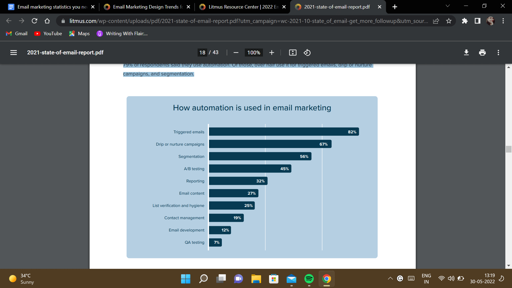The height and width of the screenshot is (288, 512).
Task: Click the PDF vertical scrollbar thumb
Action: tap(509, 149)
